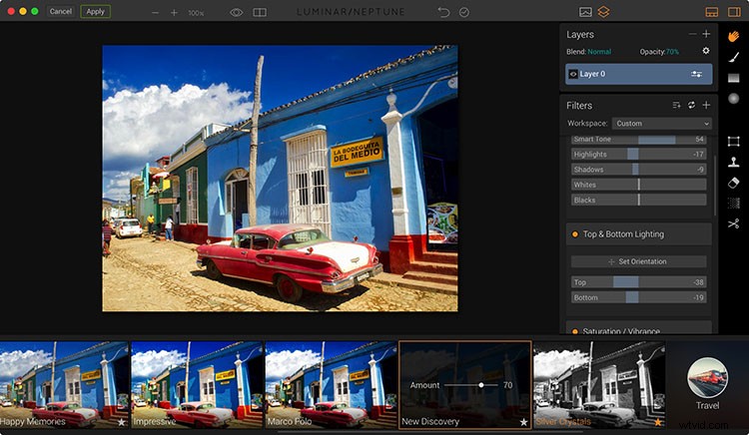Screen dimensions: 749x435
Task: Select the Radial mask tool
Action: [x=734, y=98]
